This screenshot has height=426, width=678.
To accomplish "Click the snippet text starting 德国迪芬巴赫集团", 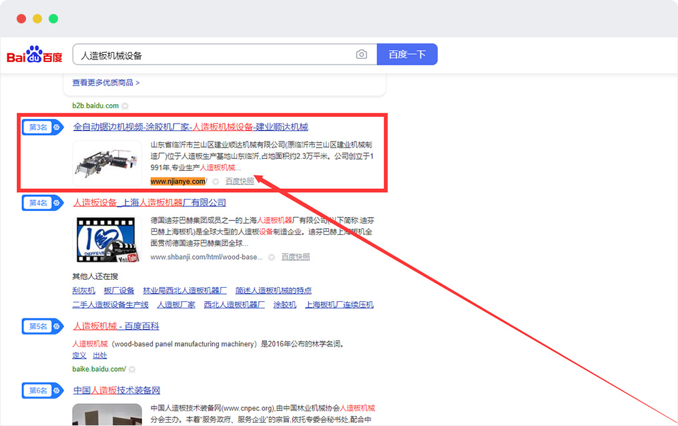I will coord(262,232).
